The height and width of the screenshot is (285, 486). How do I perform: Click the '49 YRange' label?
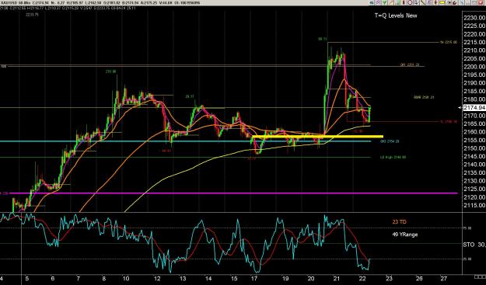404,235
